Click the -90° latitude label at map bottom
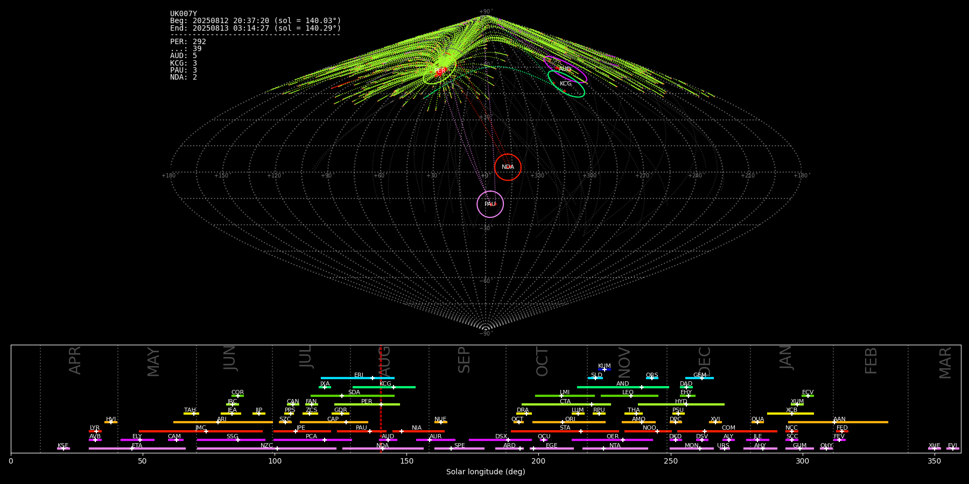 (x=485, y=334)
